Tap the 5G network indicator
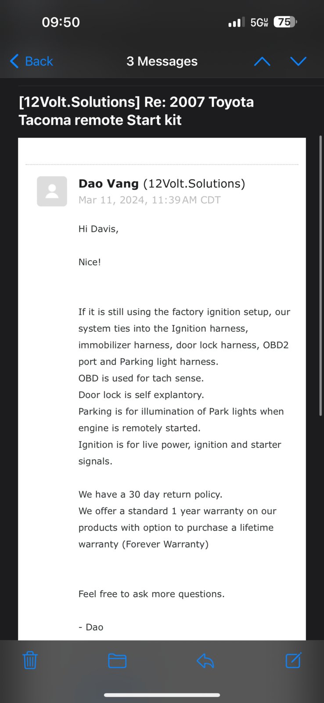324x703 pixels. [259, 22]
